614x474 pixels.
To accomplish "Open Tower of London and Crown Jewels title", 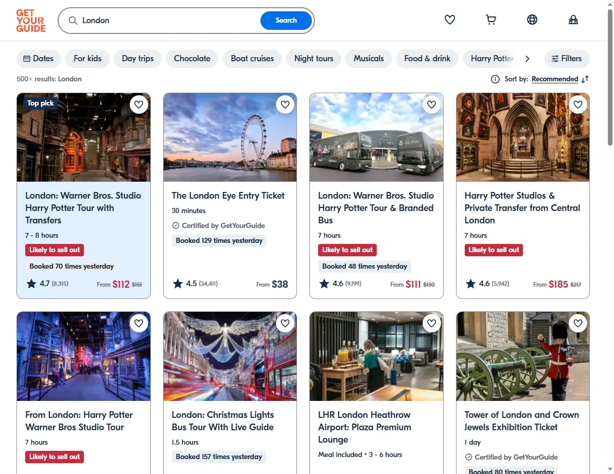I will (x=521, y=421).
